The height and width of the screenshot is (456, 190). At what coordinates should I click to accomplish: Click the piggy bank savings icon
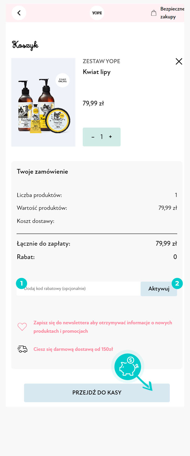(x=128, y=366)
